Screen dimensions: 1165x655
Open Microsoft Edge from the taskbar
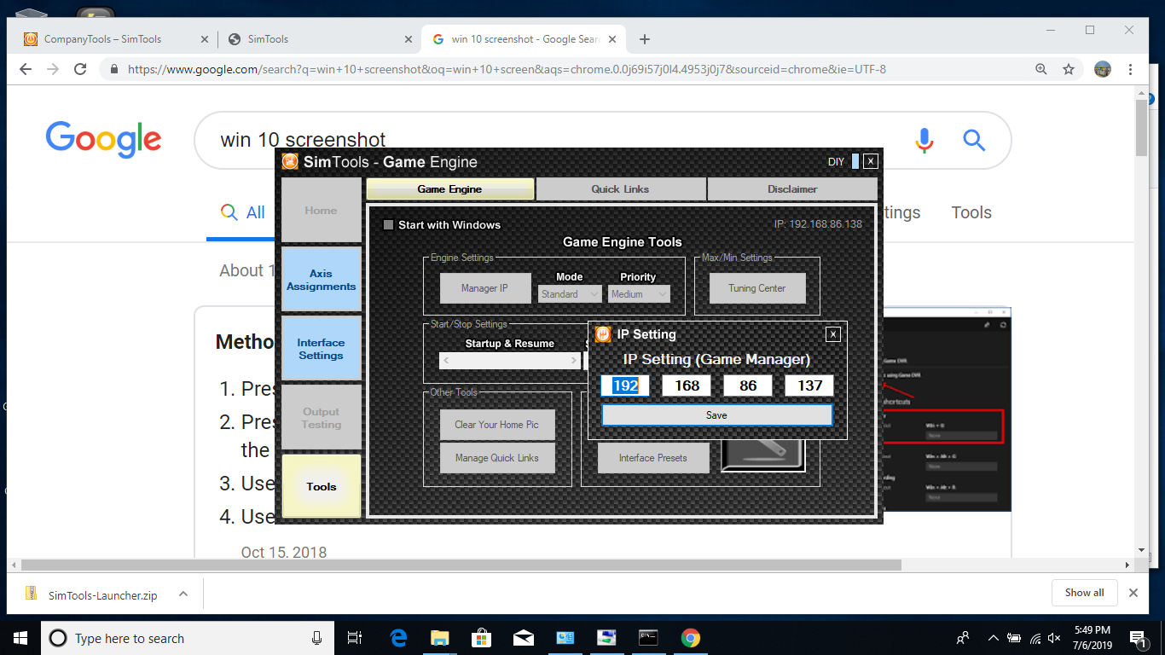pyautogui.click(x=398, y=638)
